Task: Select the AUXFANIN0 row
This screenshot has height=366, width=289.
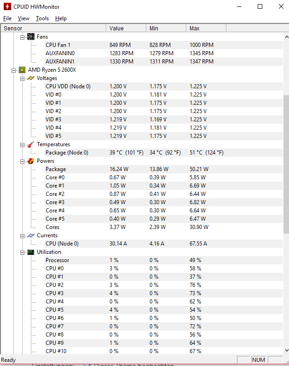Action: [x=164, y=53]
